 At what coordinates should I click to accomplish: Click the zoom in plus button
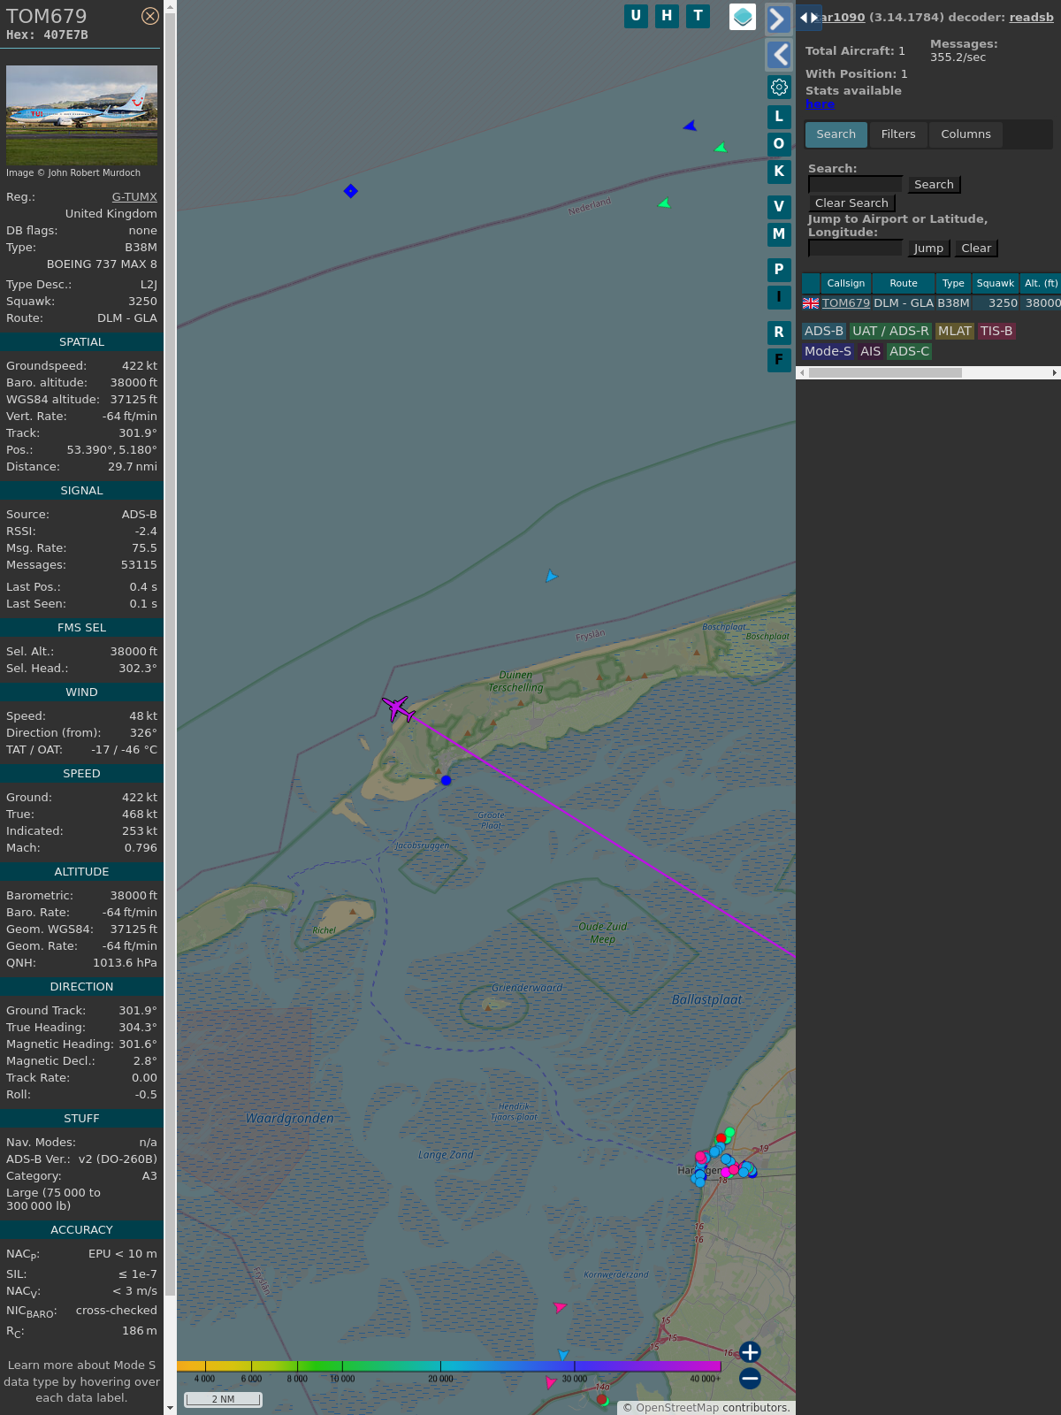click(750, 1352)
